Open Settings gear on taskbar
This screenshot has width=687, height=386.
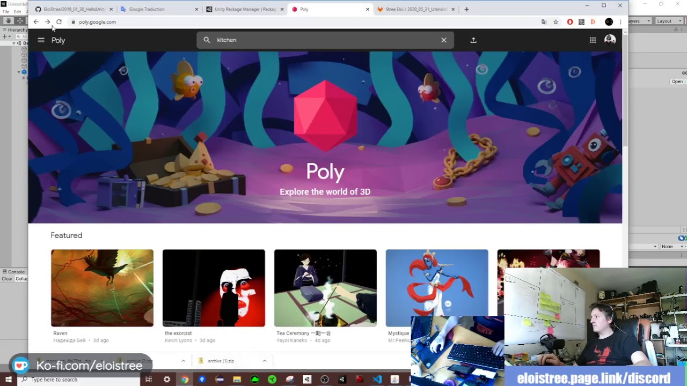pyautogui.click(x=167, y=380)
